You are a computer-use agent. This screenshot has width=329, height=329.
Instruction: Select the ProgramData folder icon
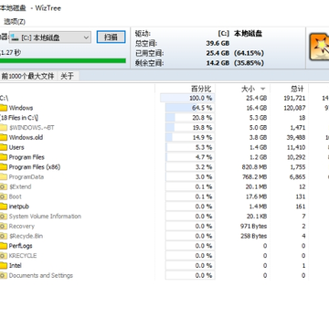(3, 177)
